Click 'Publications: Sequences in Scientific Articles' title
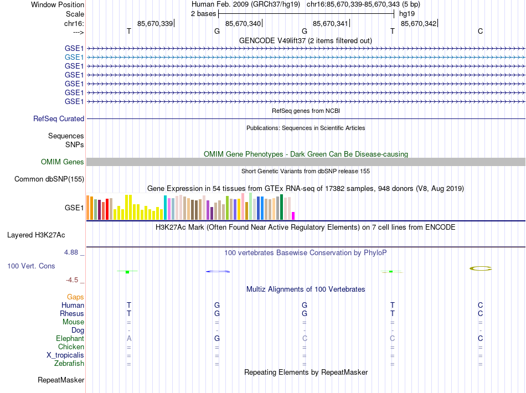 (306, 128)
